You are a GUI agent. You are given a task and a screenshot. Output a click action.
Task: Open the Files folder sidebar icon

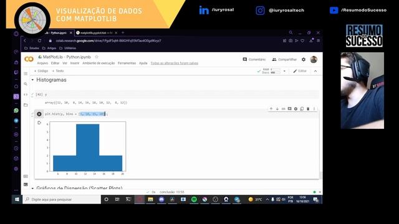[26, 105]
